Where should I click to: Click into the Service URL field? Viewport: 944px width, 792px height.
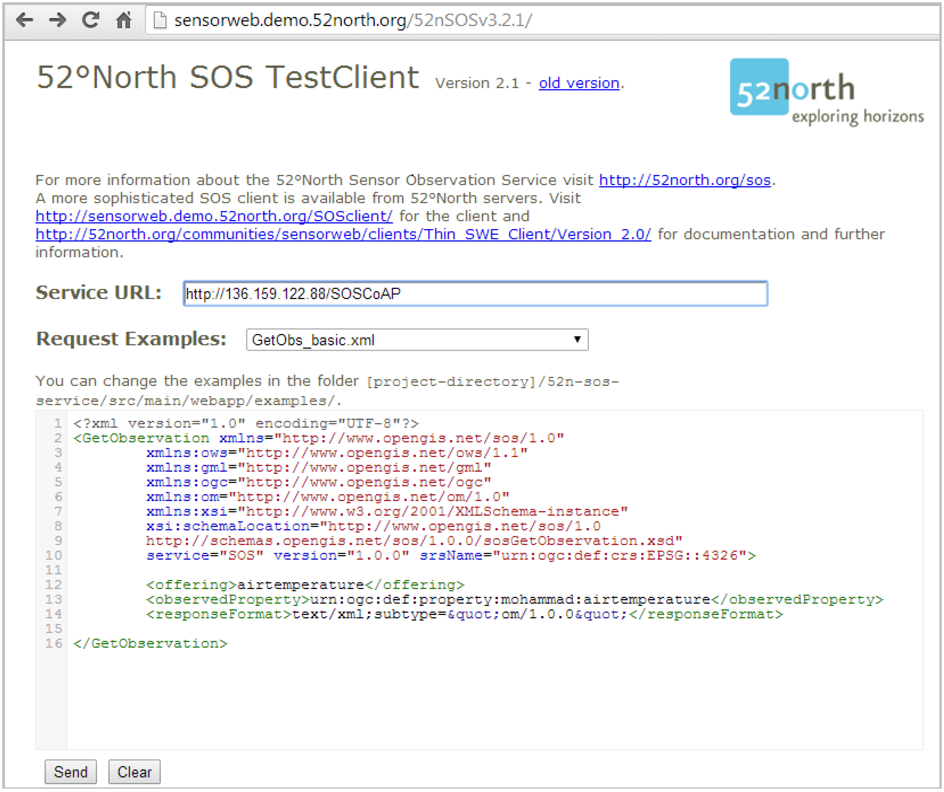[475, 293]
